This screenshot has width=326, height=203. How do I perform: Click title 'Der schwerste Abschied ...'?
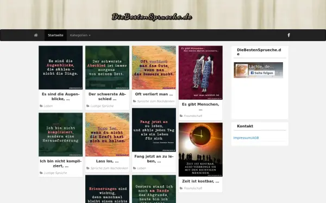pyautogui.click(x=107, y=96)
